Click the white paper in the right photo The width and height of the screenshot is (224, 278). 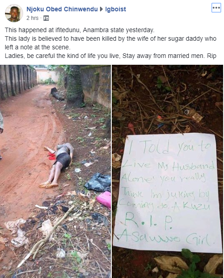pos(167,192)
